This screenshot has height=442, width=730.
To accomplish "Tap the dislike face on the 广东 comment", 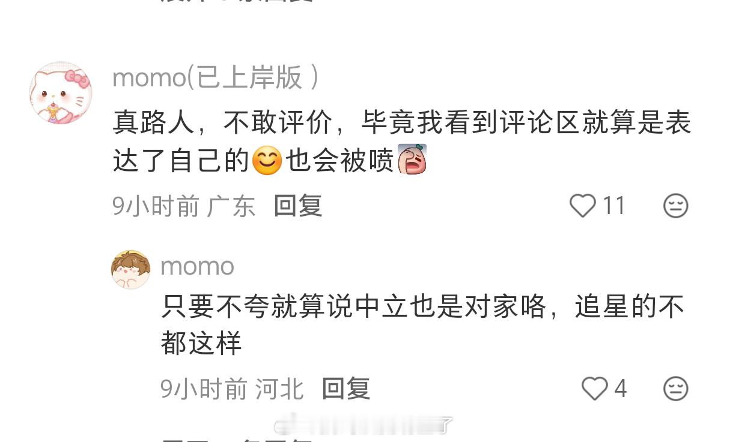I will 675,206.
